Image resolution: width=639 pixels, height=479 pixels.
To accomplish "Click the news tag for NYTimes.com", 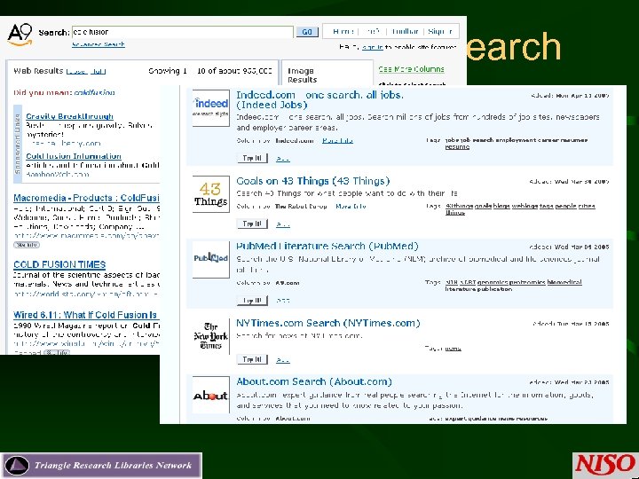I will point(453,349).
